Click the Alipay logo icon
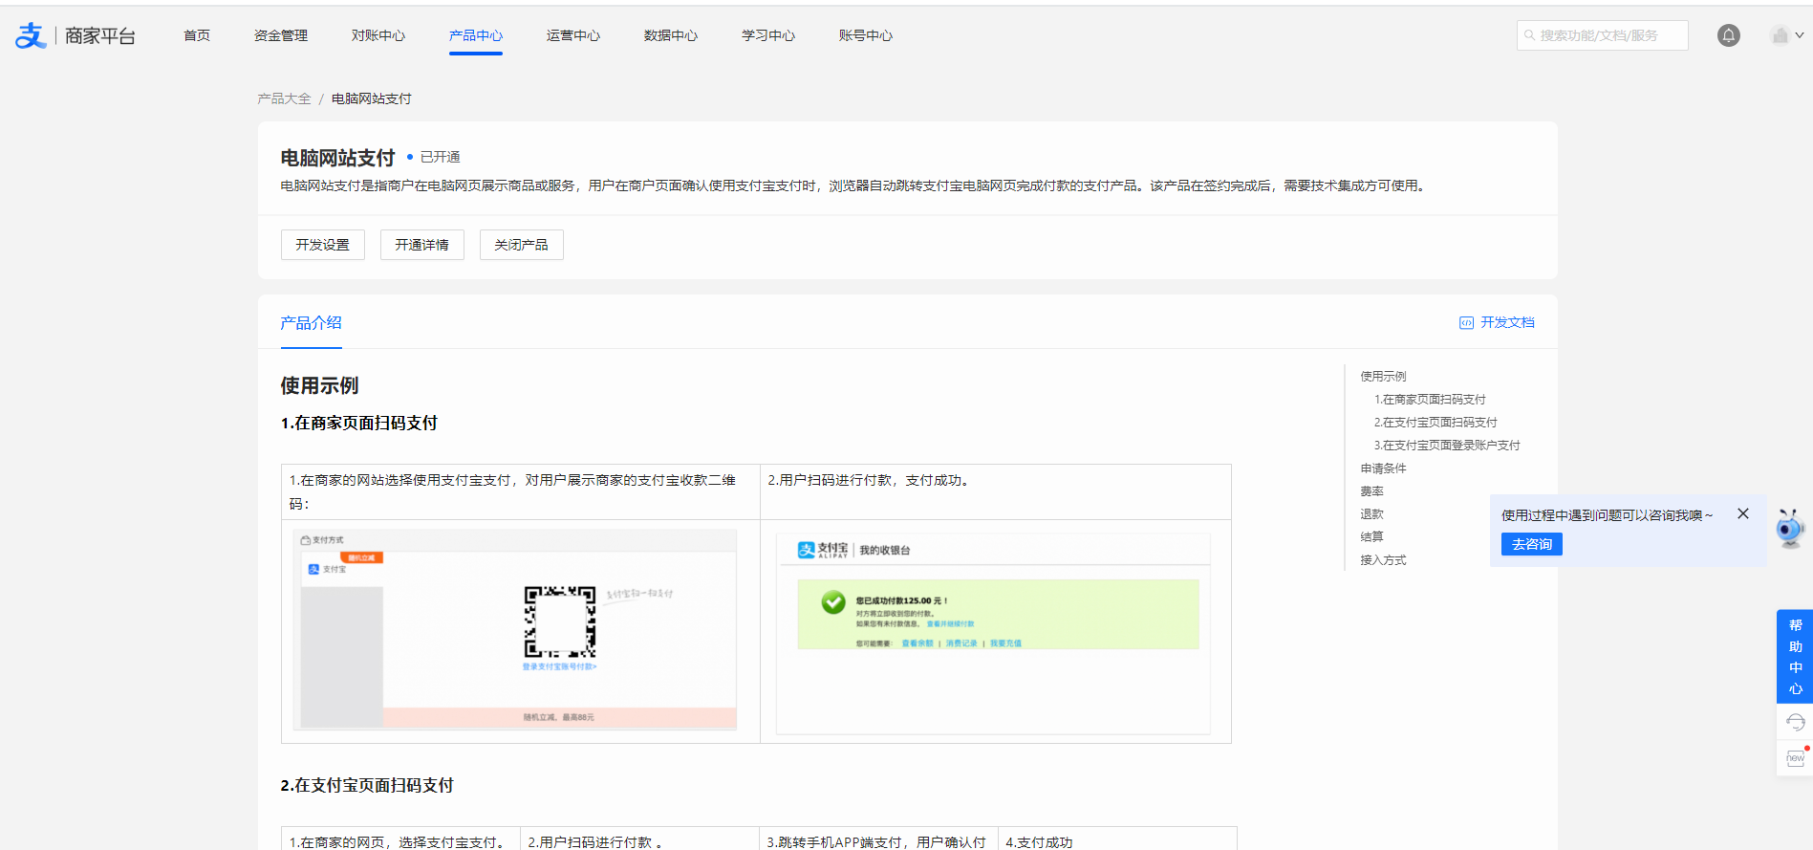 click(x=31, y=35)
